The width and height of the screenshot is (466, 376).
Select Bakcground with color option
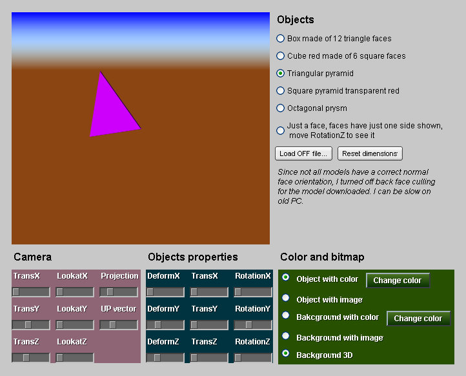286,315
